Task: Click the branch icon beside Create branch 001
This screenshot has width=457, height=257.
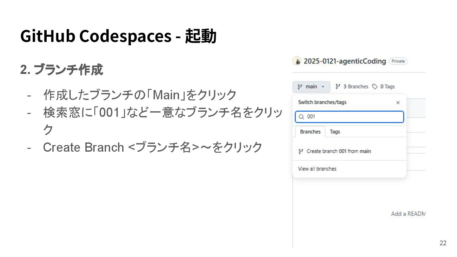Action: [301, 152]
